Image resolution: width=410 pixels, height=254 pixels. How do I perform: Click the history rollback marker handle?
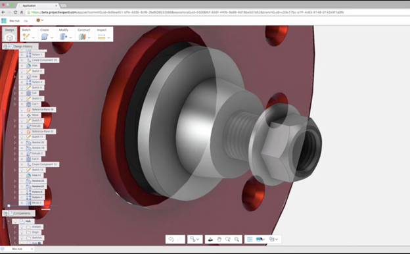[x=9, y=206]
